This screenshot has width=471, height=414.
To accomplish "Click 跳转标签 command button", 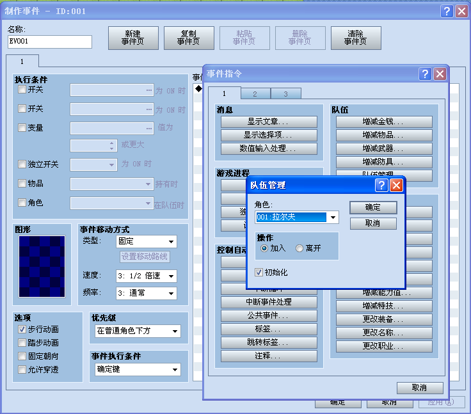I will pos(269,342).
